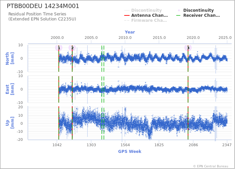The width and height of the screenshot is (235, 169).
Task: Click the green Receiver Change legend swatch
Action: pos(178,15)
